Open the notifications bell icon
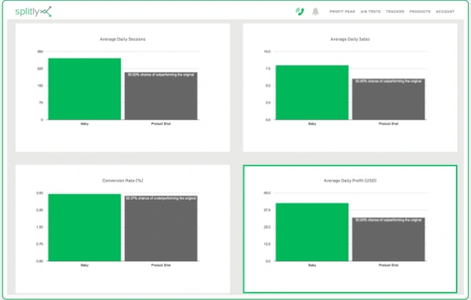 tap(316, 11)
